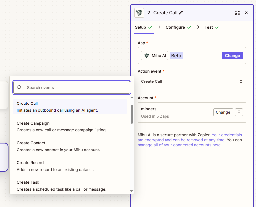Screen dimensions: 256x207
Task: Open the Action event dropdown
Action: coord(192,81)
